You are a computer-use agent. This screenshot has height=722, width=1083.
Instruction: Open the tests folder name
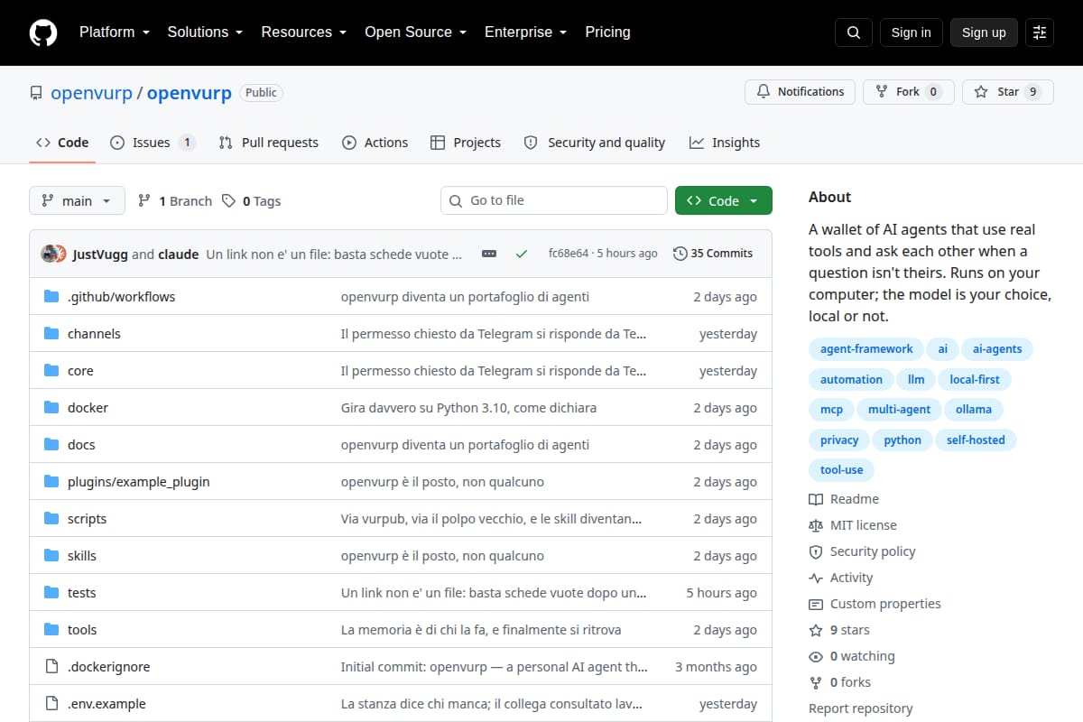coord(81,592)
